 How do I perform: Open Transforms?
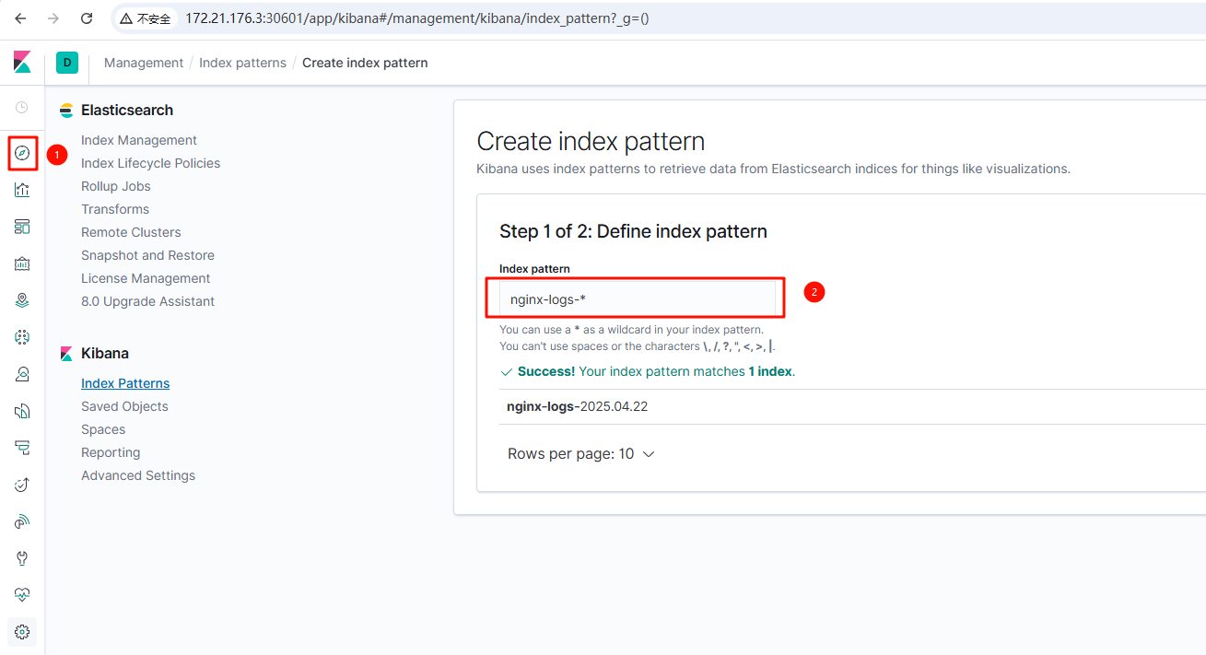click(x=115, y=209)
